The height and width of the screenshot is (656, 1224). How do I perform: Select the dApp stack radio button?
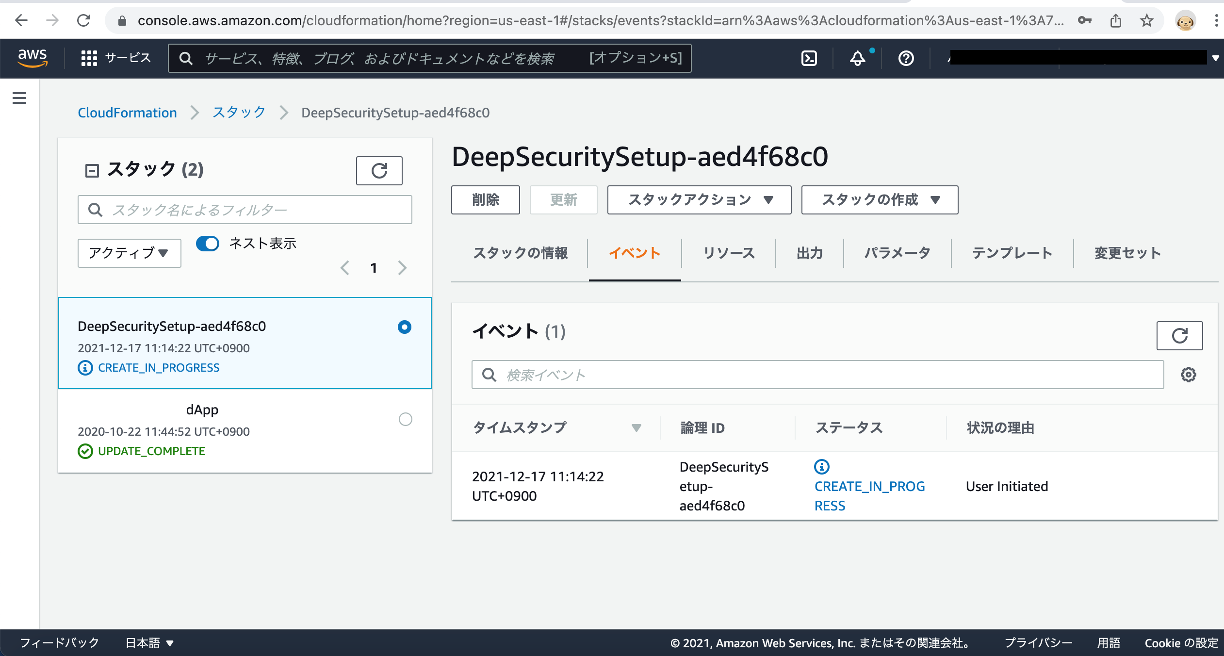click(x=405, y=419)
